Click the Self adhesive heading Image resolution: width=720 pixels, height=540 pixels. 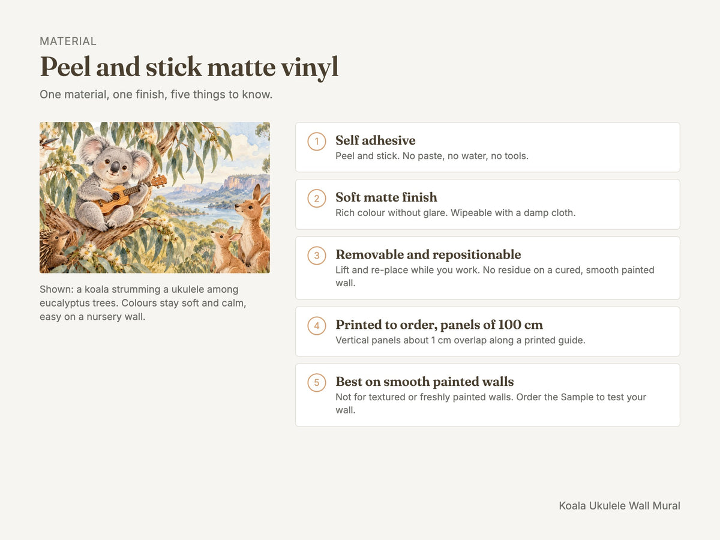[376, 140]
